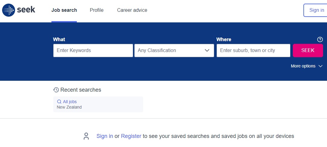Show More options for search
Image resolution: width=327 pixels, height=147 pixels.
303,66
